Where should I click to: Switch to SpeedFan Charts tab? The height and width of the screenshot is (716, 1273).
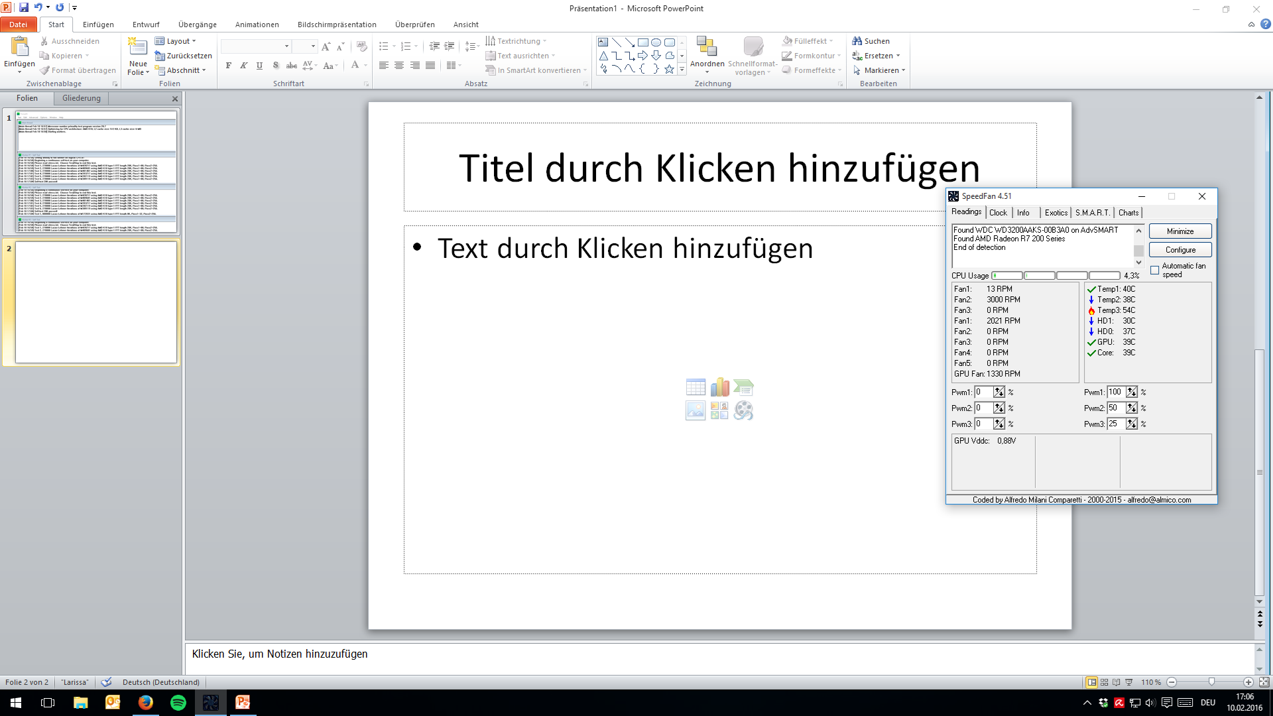coord(1128,213)
